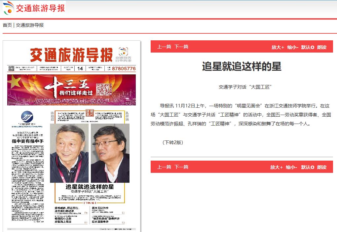Start reading aloud with top 朗读
The width and height of the screenshot is (337, 232).
pos(322,47)
